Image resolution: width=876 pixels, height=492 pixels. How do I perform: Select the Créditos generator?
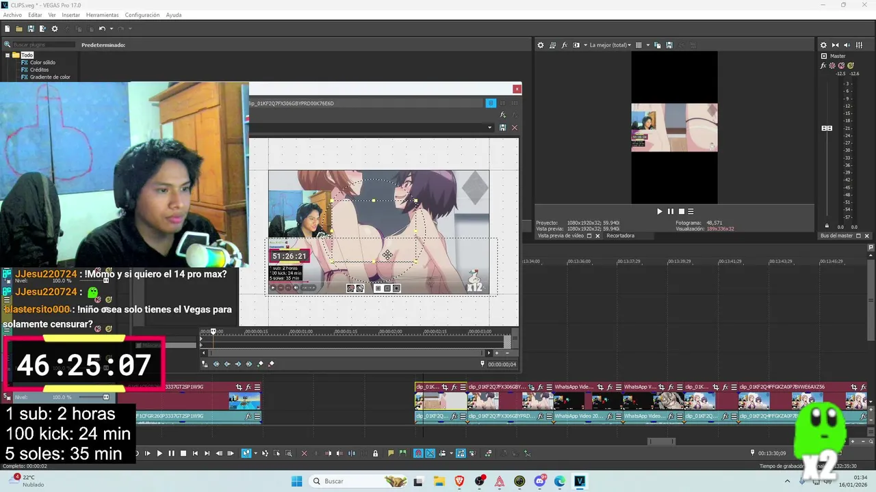pos(39,70)
